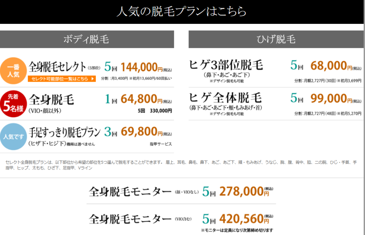Click the 69,800円 price

coord(146,132)
